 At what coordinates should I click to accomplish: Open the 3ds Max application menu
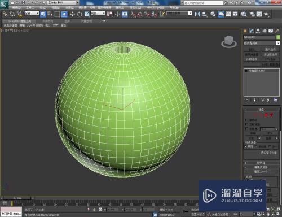4,4
